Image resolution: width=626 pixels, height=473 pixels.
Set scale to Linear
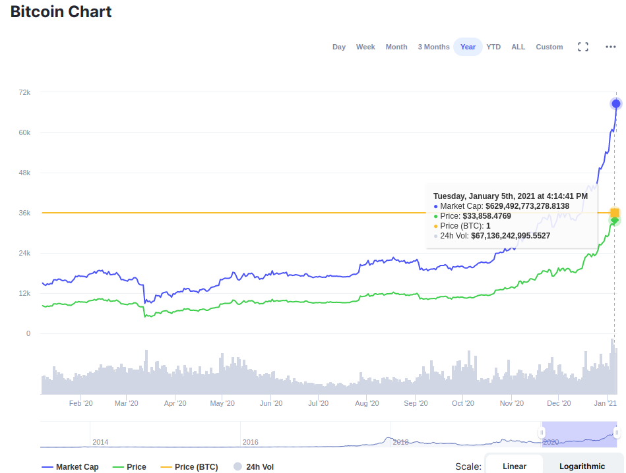pyautogui.click(x=515, y=466)
